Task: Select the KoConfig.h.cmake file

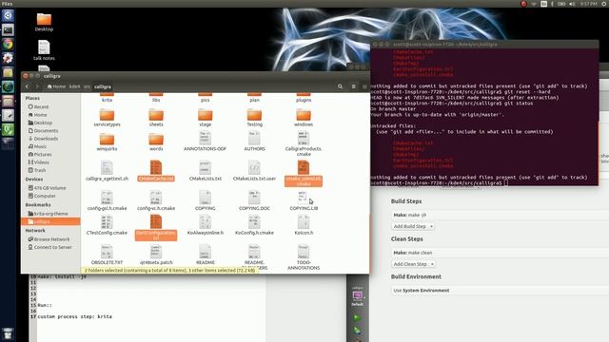Action: [254, 225]
